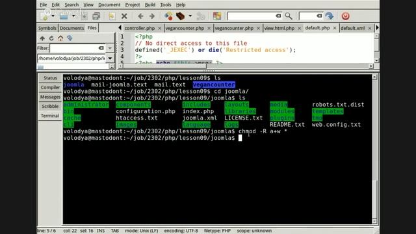
Task: Click into the toolbar search field
Action: coord(252,16)
